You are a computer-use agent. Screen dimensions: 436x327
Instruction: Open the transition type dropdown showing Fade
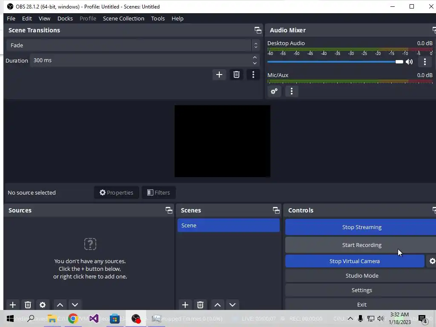(133, 45)
